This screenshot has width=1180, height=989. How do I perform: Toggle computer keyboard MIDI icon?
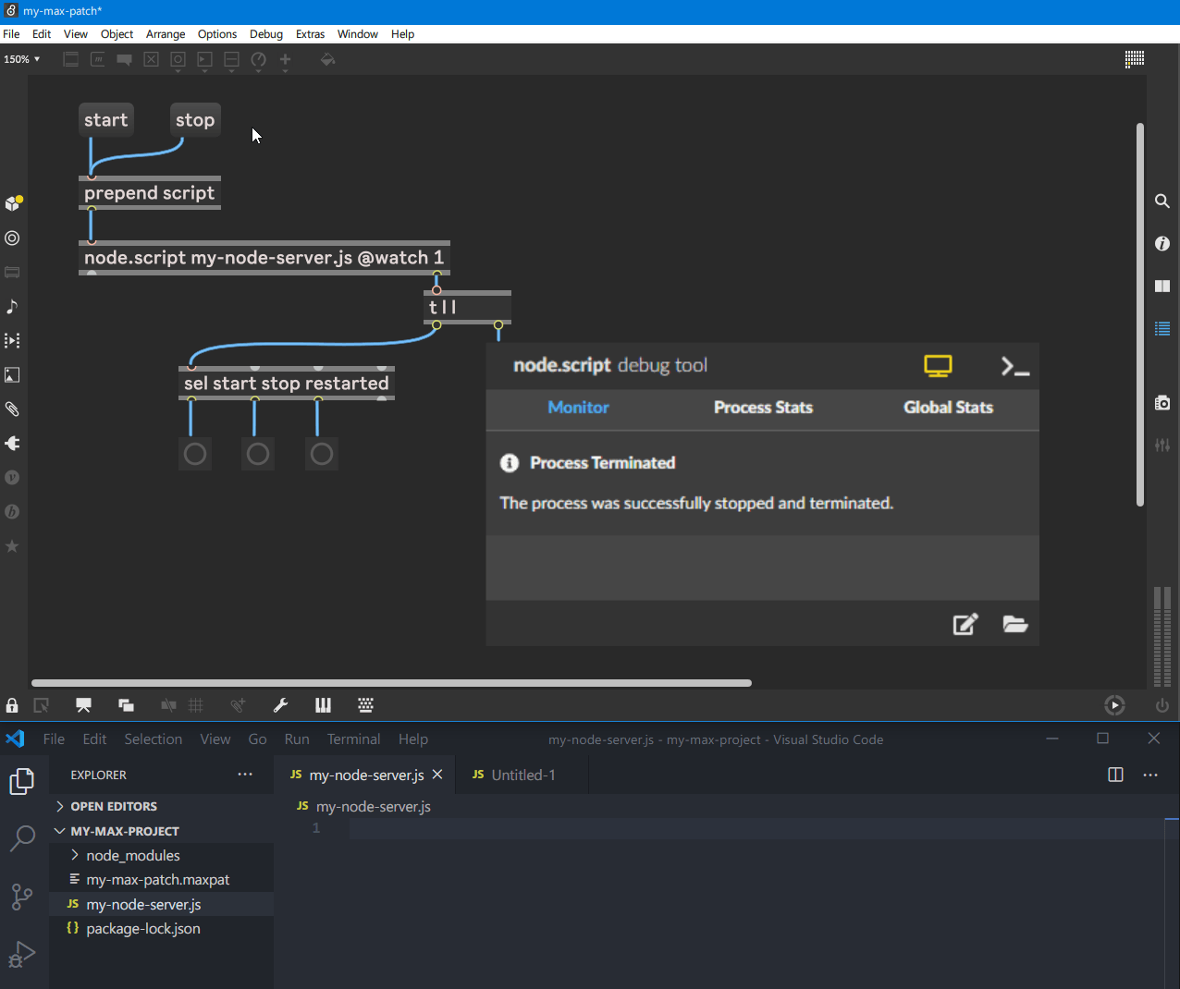[x=365, y=705]
